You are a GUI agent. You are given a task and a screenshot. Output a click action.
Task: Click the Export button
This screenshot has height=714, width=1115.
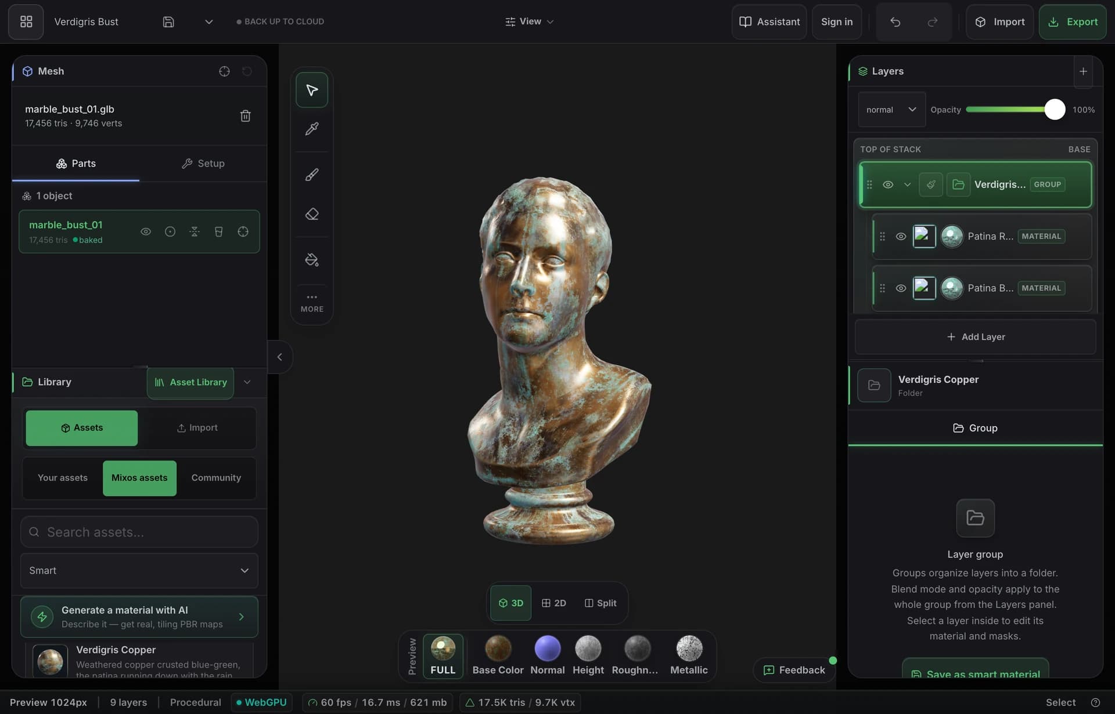click(1073, 22)
